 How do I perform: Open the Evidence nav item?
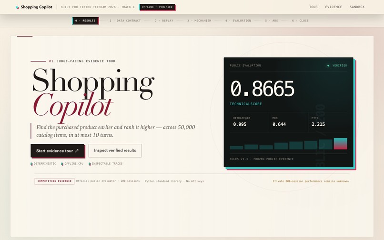click(x=333, y=7)
